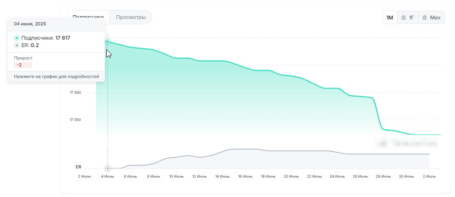
Task: Choose the locked Max period button
Action: [431, 18]
